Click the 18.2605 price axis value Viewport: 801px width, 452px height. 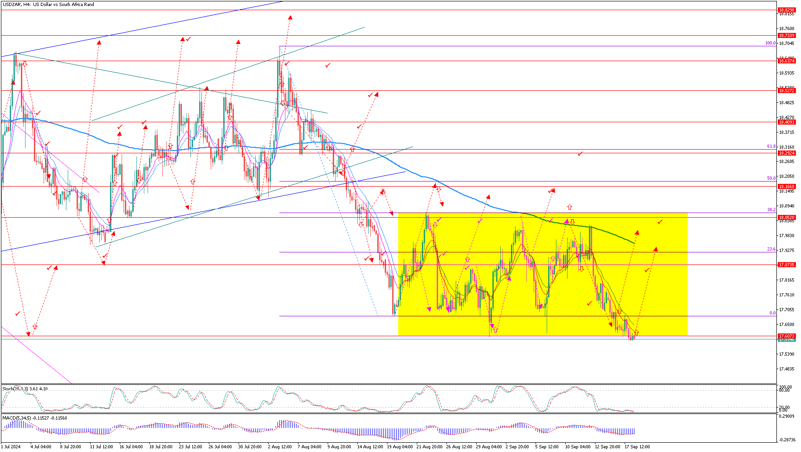(787, 162)
